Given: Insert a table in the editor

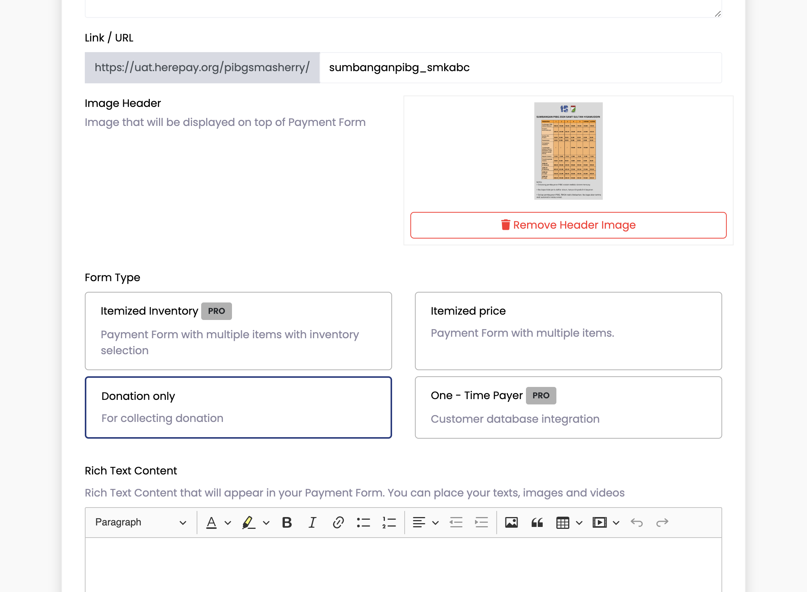Looking at the screenshot, I should pyautogui.click(x=562, y=522).
